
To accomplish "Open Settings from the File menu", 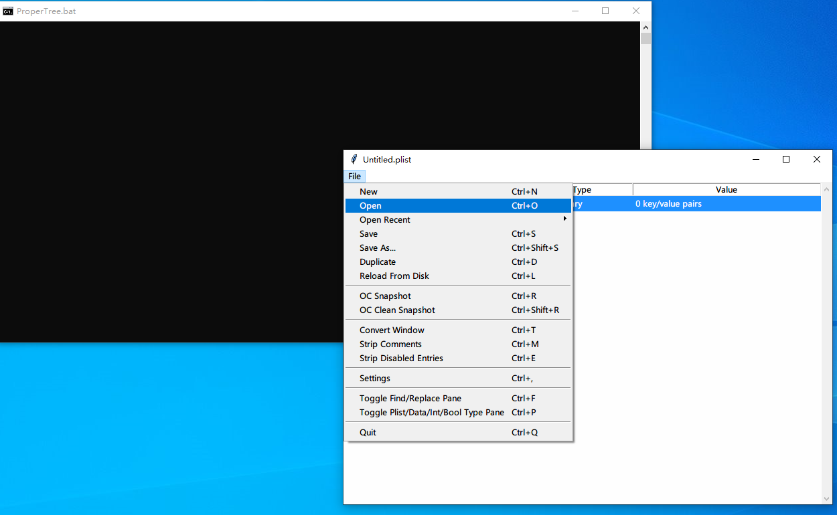I will pyautogui.click(x=375, y=379).
